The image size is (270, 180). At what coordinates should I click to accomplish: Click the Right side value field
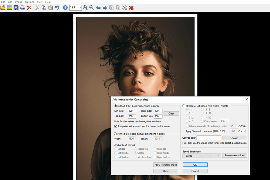click(x=158, y=111)
